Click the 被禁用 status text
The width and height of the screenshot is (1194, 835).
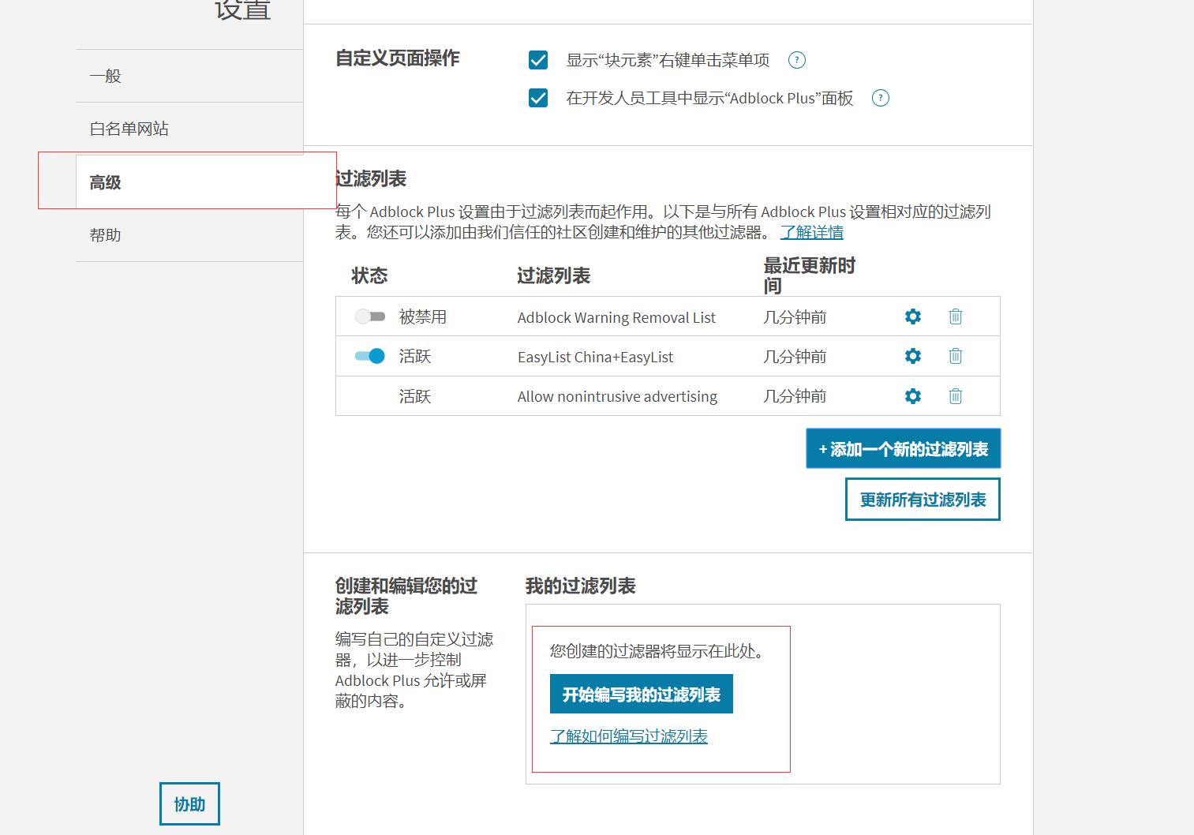click(423, 316)
